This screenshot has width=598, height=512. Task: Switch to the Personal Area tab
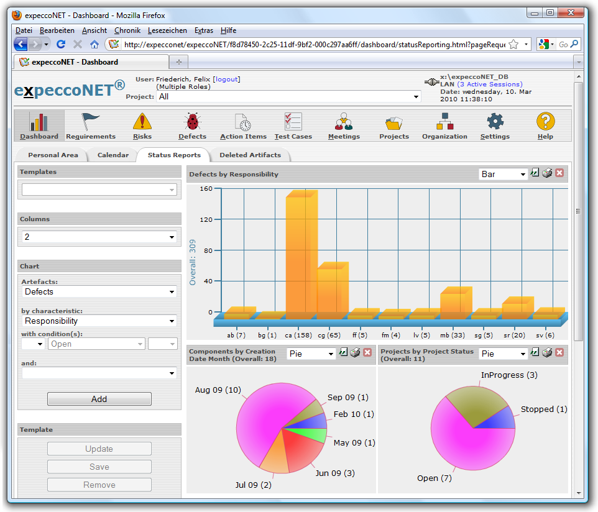tap(53, 155)
